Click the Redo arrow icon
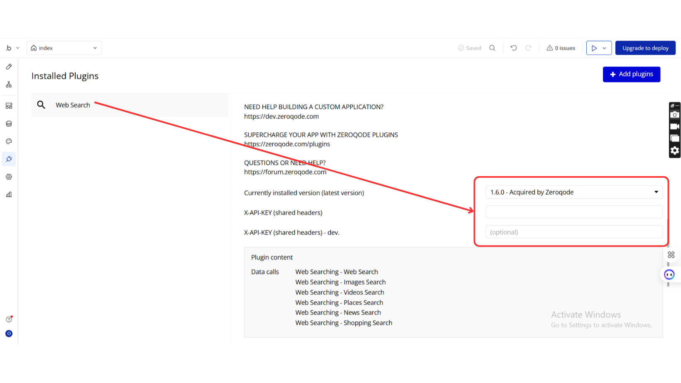 [528, 48]
